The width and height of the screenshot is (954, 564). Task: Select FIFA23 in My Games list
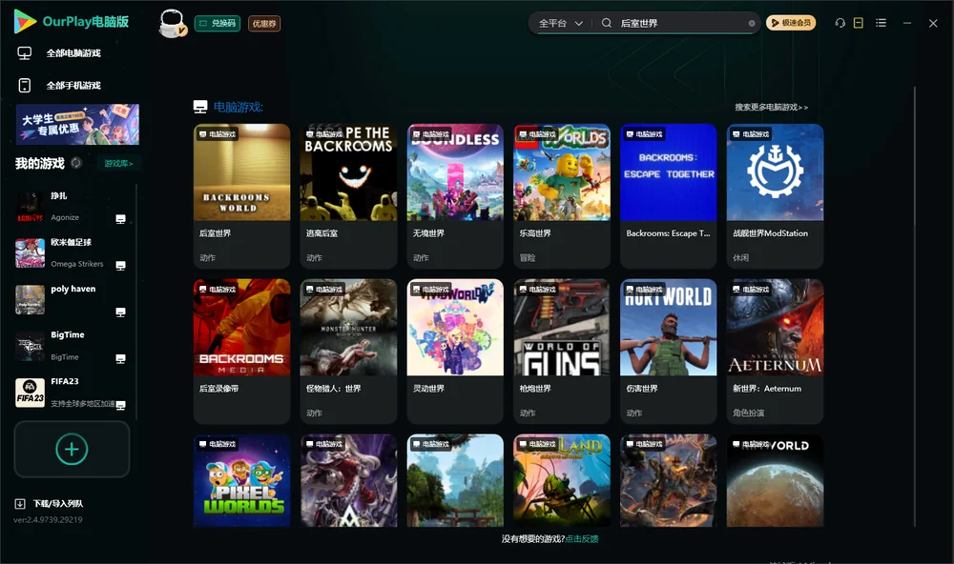point(72,393)
